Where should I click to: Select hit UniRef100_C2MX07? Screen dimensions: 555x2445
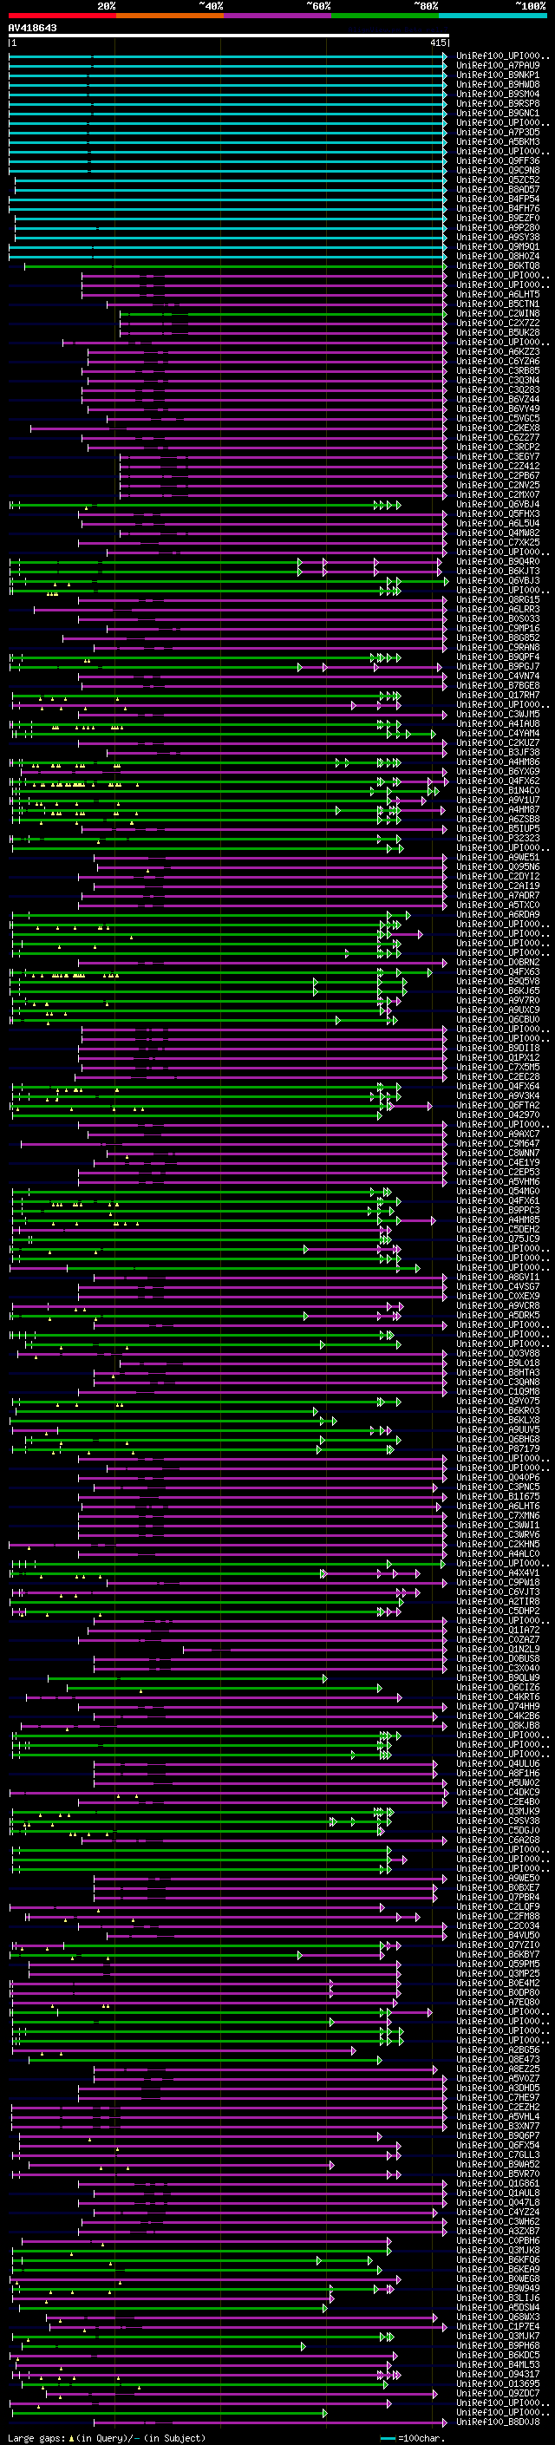pyautogui.click(x=498, y=494)
